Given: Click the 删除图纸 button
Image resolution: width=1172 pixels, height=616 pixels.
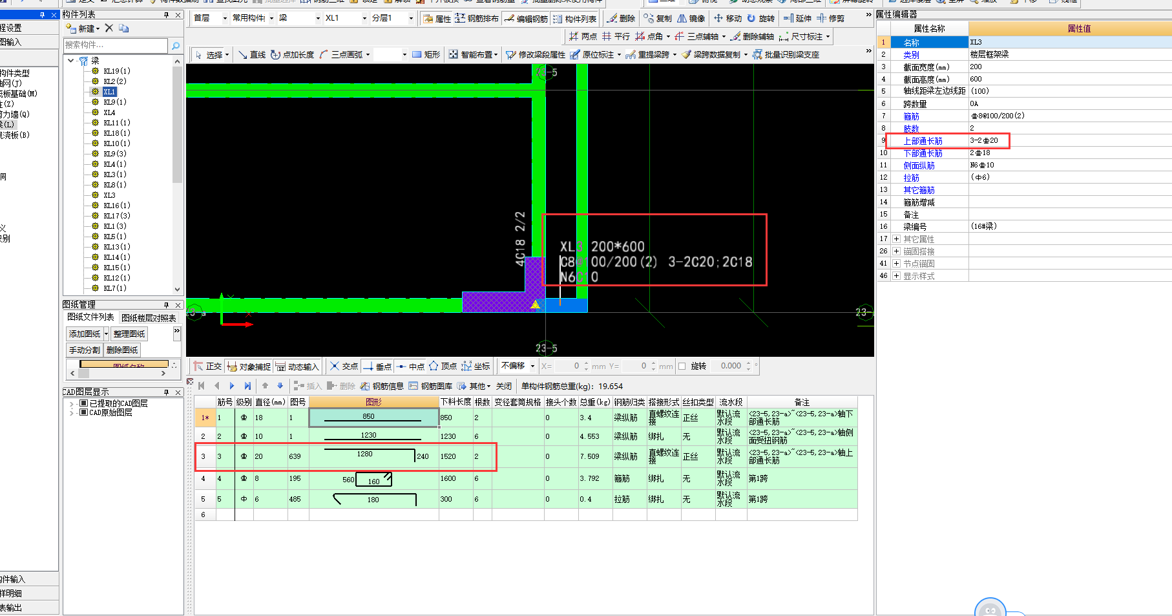Looking at the screenshot, I should click(x=122, y=350).
